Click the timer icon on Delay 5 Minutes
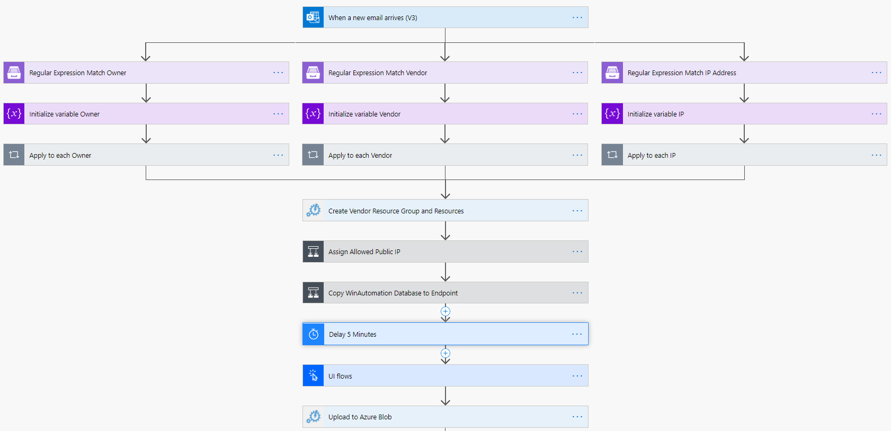This screenshot has width=891, height=431. (x=314, y=334)
